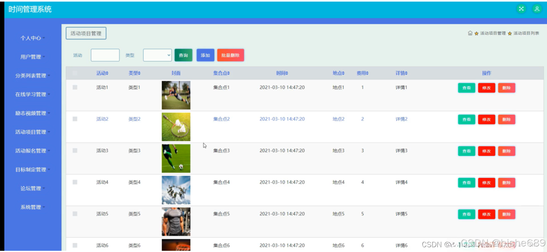Click 查看 button for 活动3
The height and width of the screenshot is (252, 547).
[467, 151]
